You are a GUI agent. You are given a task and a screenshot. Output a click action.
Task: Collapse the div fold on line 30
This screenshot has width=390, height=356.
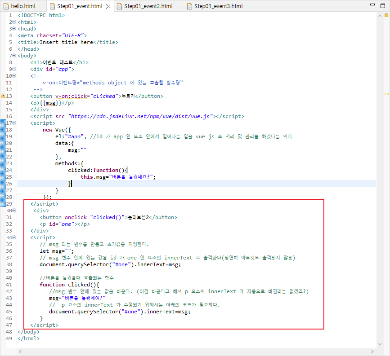14,210
